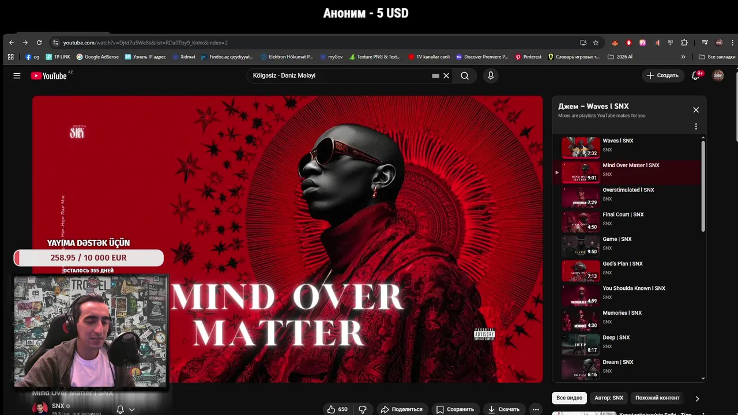Open the SNX channel avatar

(40, 408)
